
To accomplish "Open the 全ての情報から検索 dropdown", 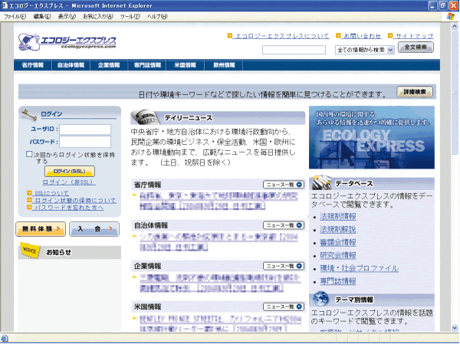I will coord(365,49).
